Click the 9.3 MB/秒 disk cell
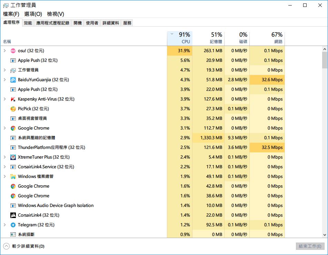Viewport: 328px width, 255px height. click(x=237, y=138)
